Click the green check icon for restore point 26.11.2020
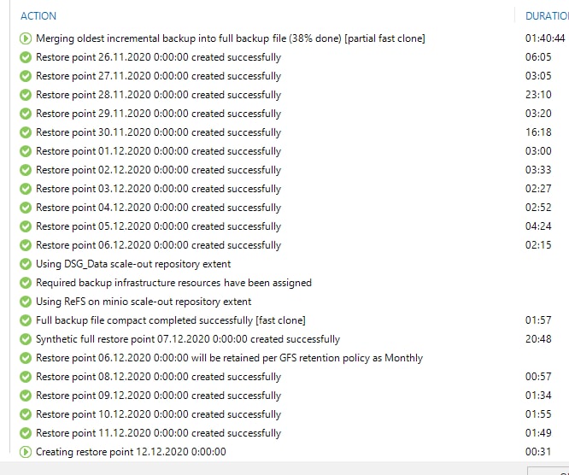The height and width of the screenshot is (475, 569). tap(26, 57)
